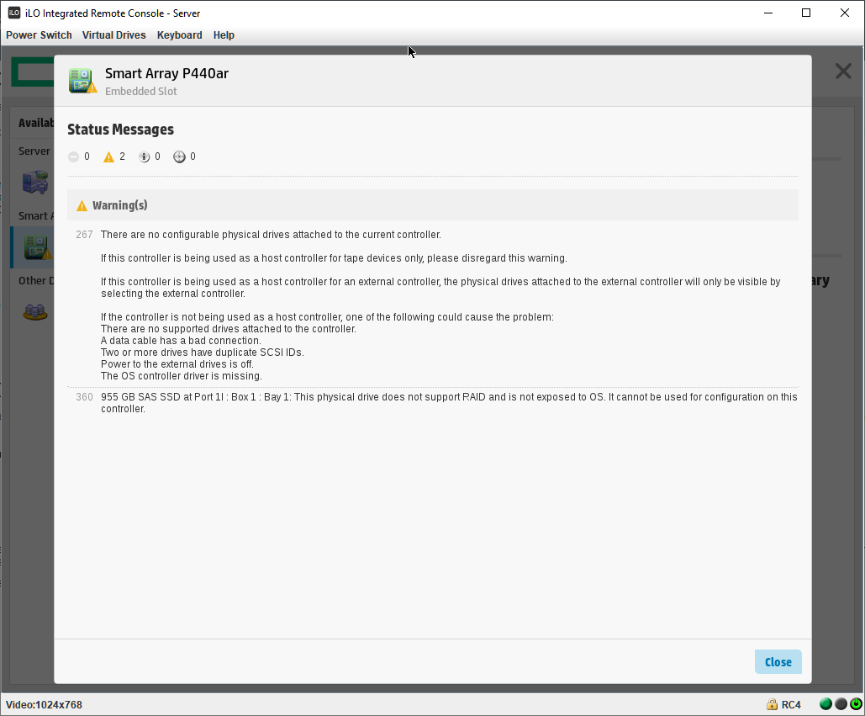Open the Keyboard menu

179,34
